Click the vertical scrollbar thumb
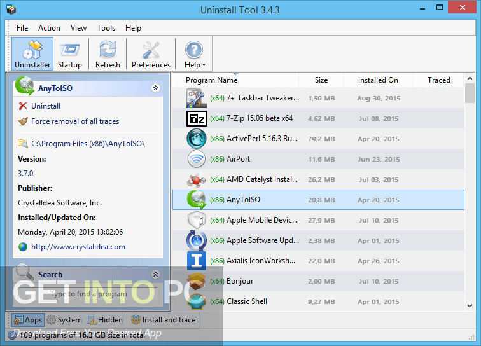The height and width of the screenshot is (346, 481). tap(470, 93)
